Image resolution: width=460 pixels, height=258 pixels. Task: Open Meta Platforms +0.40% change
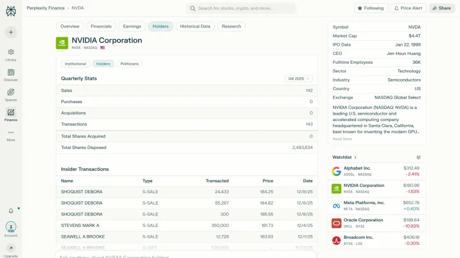(411, 209)
